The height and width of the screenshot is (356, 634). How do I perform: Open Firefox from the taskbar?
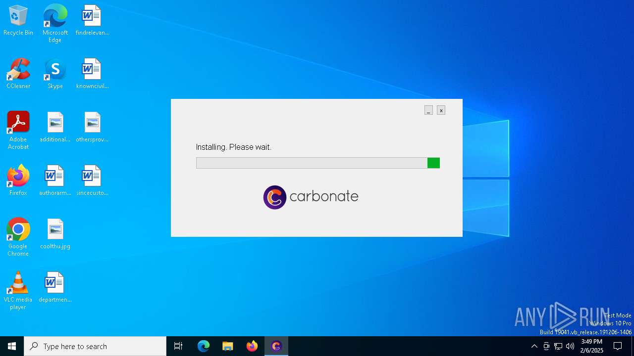(252, 346)
